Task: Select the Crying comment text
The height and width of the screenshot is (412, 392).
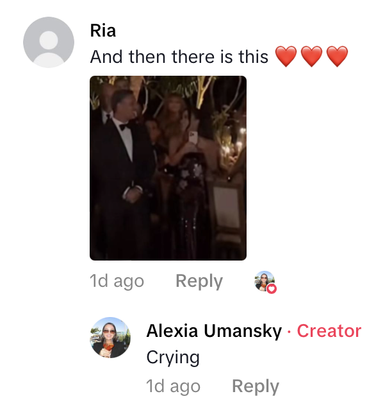Action: [173, 357]
